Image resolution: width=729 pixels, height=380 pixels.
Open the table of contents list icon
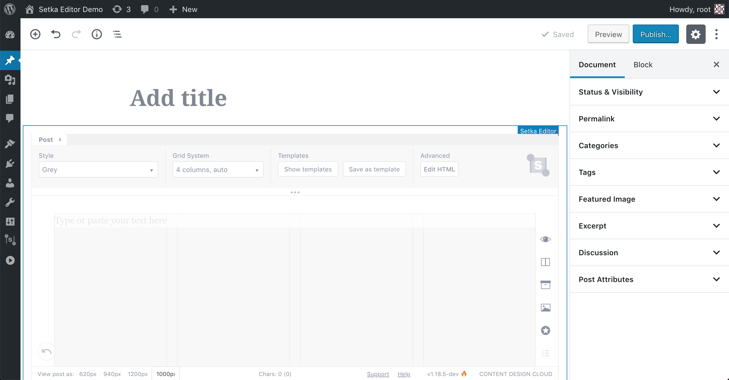(545, 353)
